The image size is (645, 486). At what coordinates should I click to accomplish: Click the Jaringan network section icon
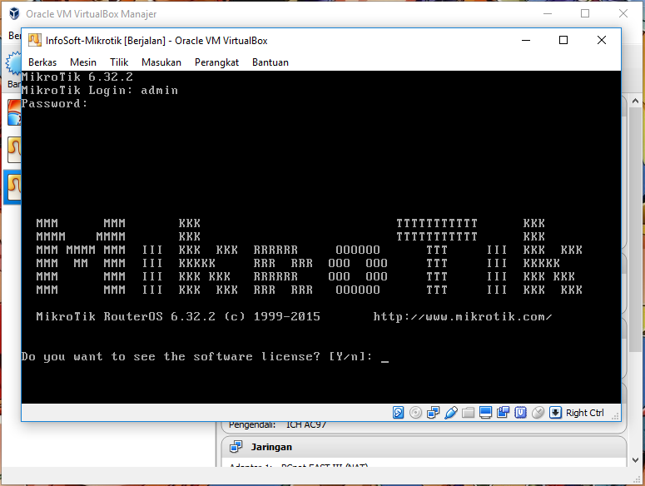coord(236,447)
